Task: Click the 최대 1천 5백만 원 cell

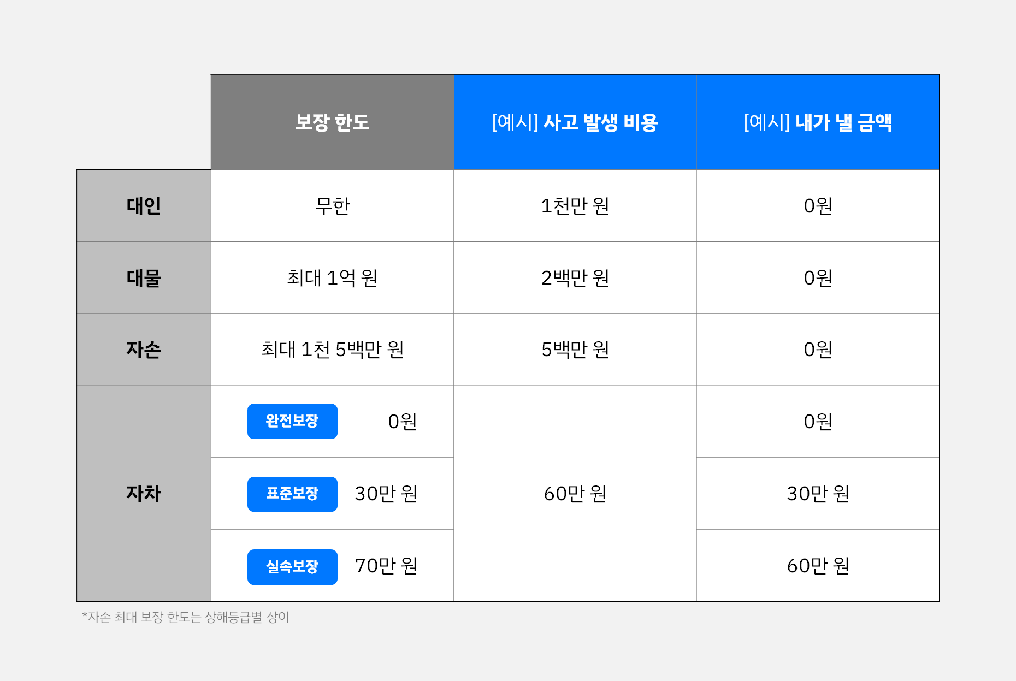Action: pyautogui.click(x=332, y=350)
